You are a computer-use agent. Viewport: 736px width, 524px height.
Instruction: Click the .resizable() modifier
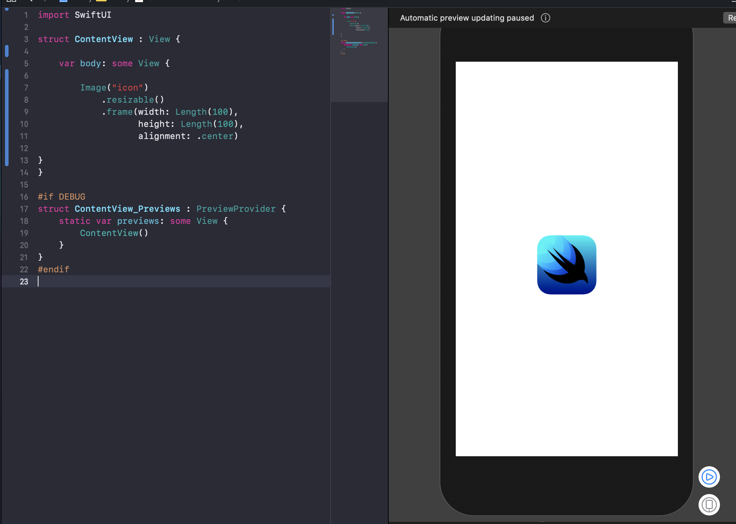click(x=133, y=100)
